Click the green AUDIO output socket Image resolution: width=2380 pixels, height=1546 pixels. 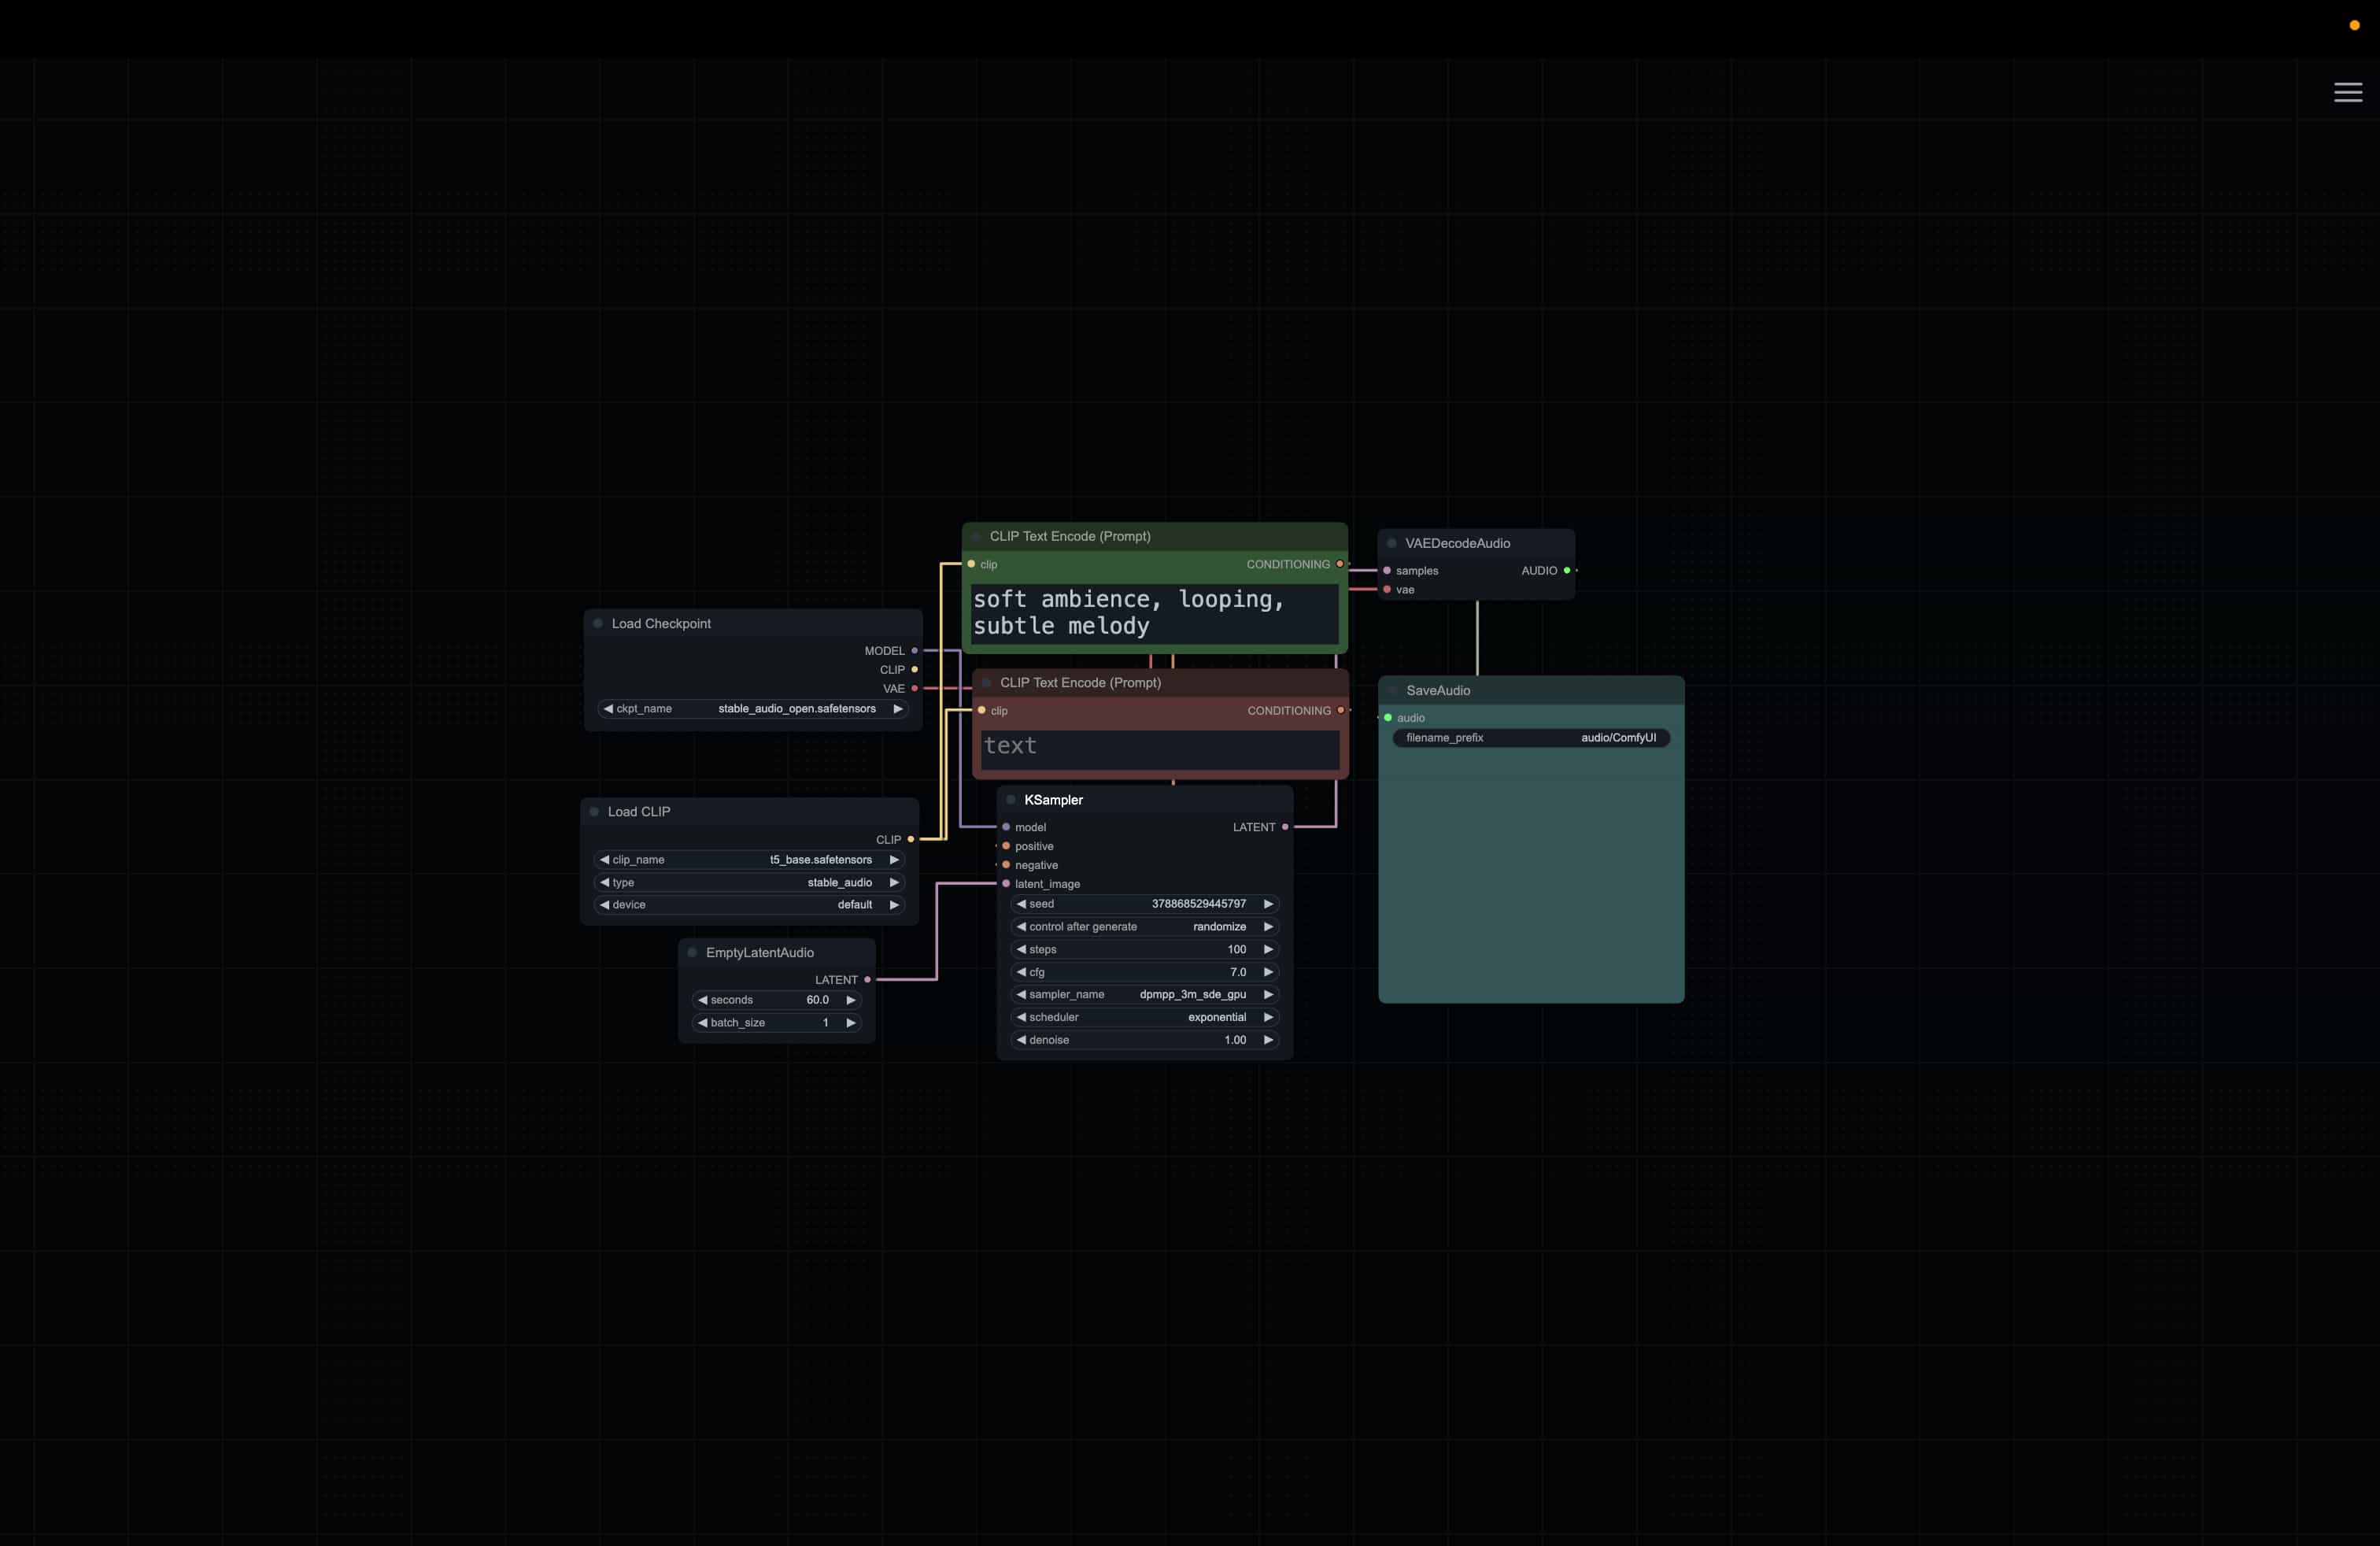pyautogui.click(x=1566, y=570)
